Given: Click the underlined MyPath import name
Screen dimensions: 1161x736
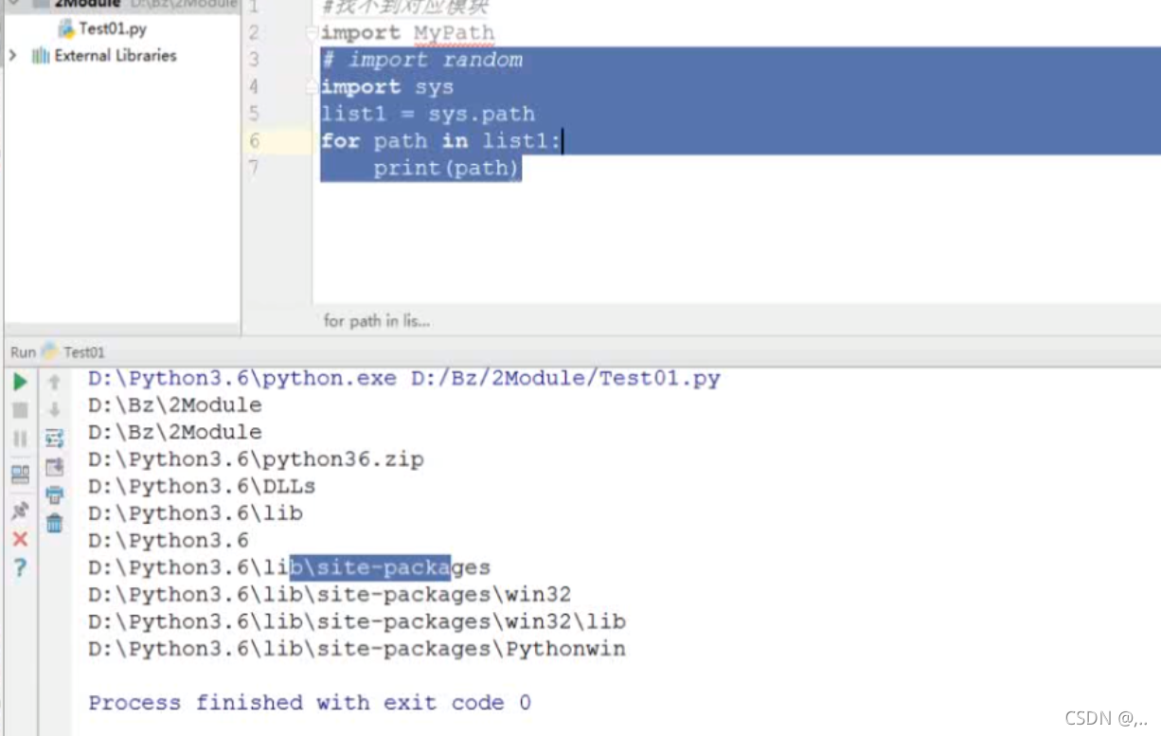Looking at the screenshot, I should click(455, 33).
